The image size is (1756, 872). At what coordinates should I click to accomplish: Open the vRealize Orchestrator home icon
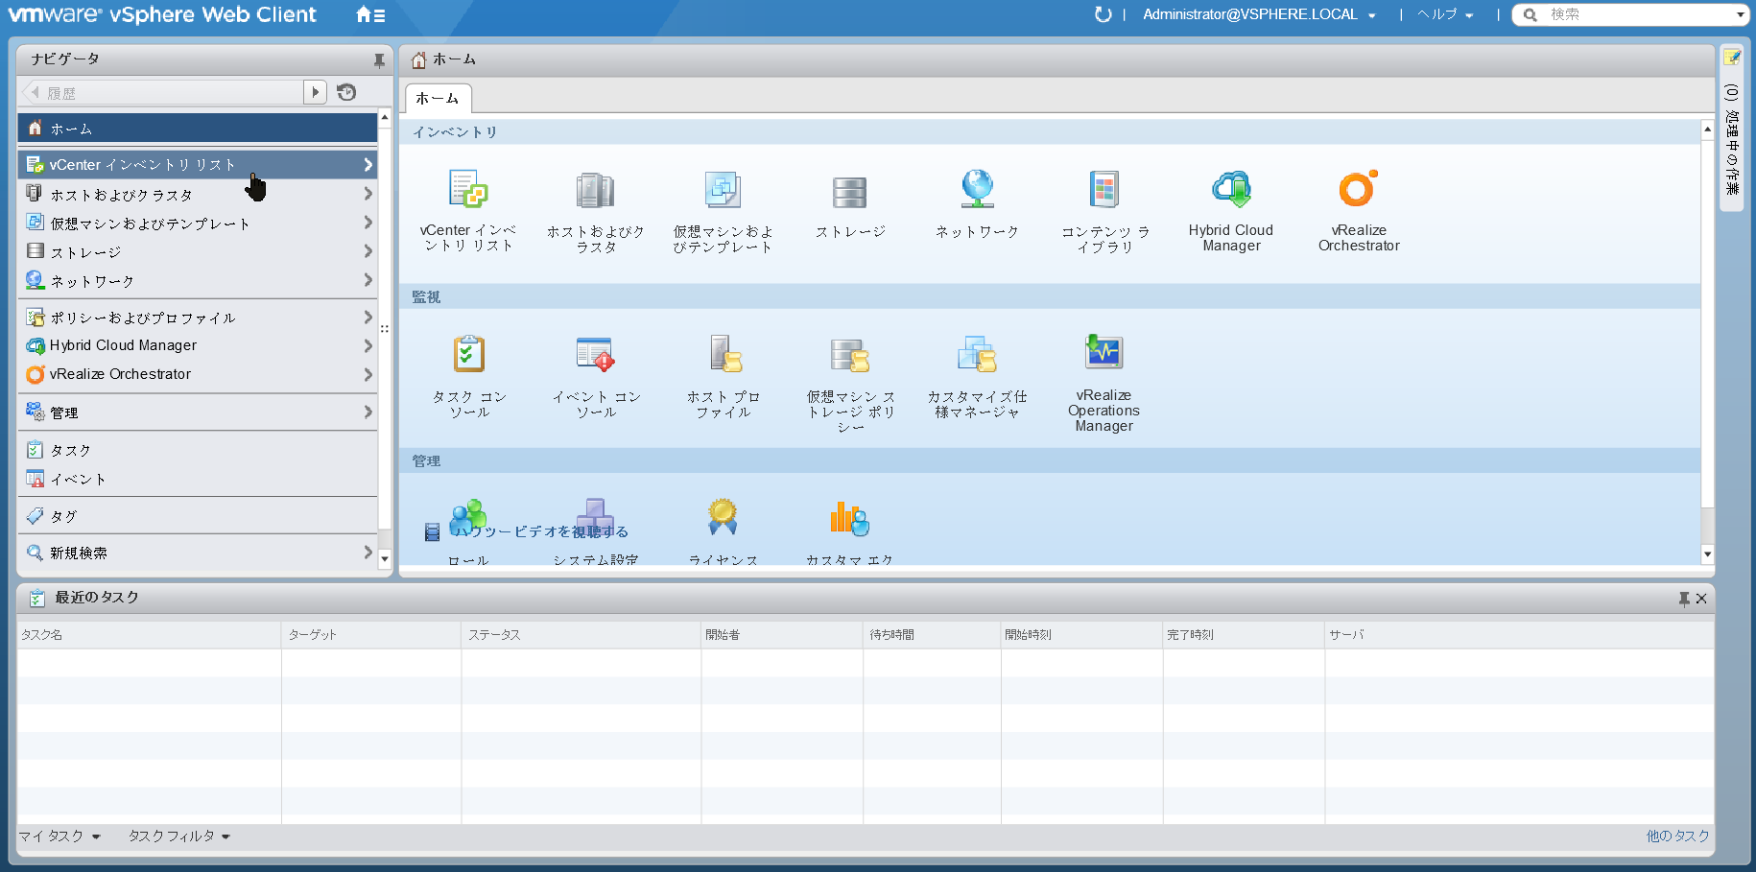tap(1359, 188)
